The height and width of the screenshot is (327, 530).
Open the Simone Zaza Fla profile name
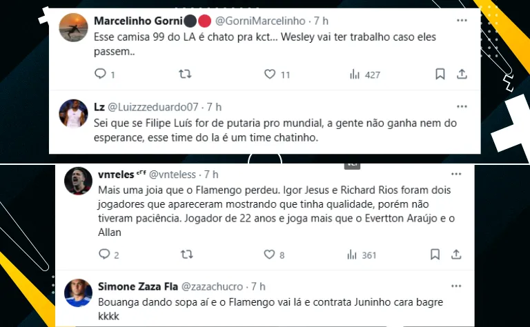[x=137, y=286]
